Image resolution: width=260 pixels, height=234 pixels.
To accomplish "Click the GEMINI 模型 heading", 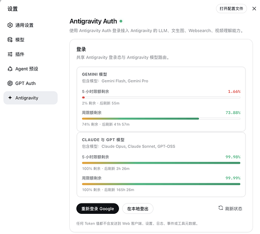I will tap(95, 74).
